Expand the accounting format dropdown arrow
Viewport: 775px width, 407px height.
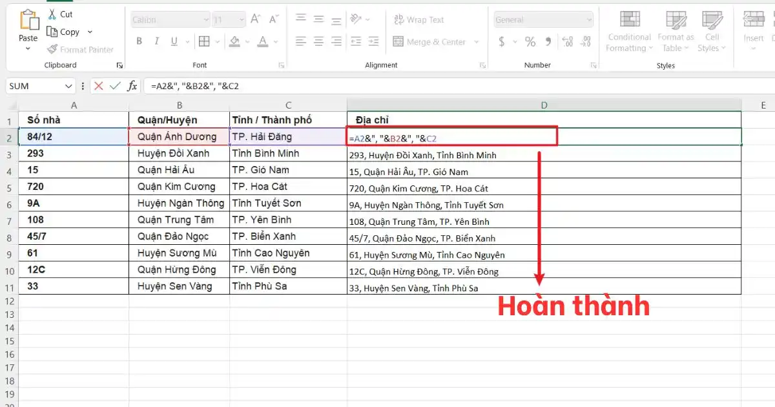point(514,42)
